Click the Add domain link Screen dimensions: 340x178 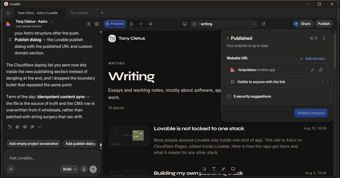pos(312,59)
